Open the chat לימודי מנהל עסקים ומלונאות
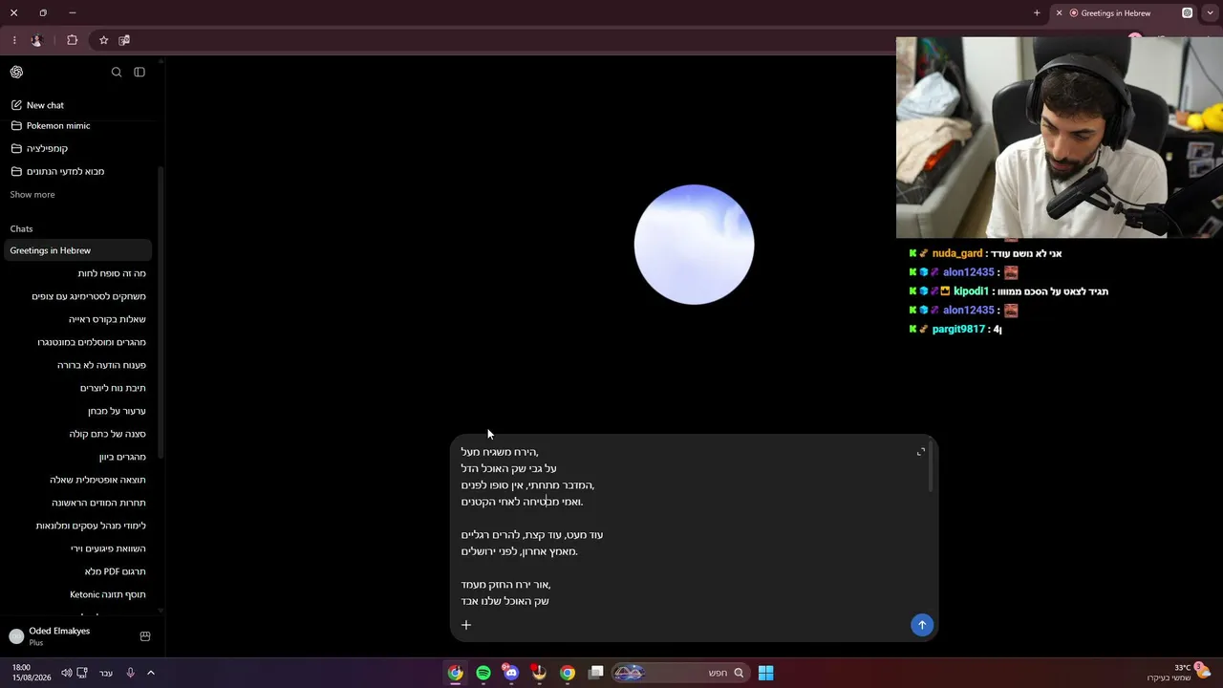This screenshot has width=1223, height=688. [x=76, y=526]
